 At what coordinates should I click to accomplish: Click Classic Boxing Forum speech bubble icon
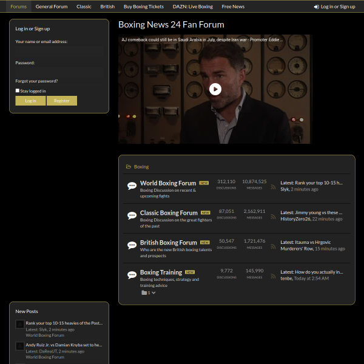(132, 215)
